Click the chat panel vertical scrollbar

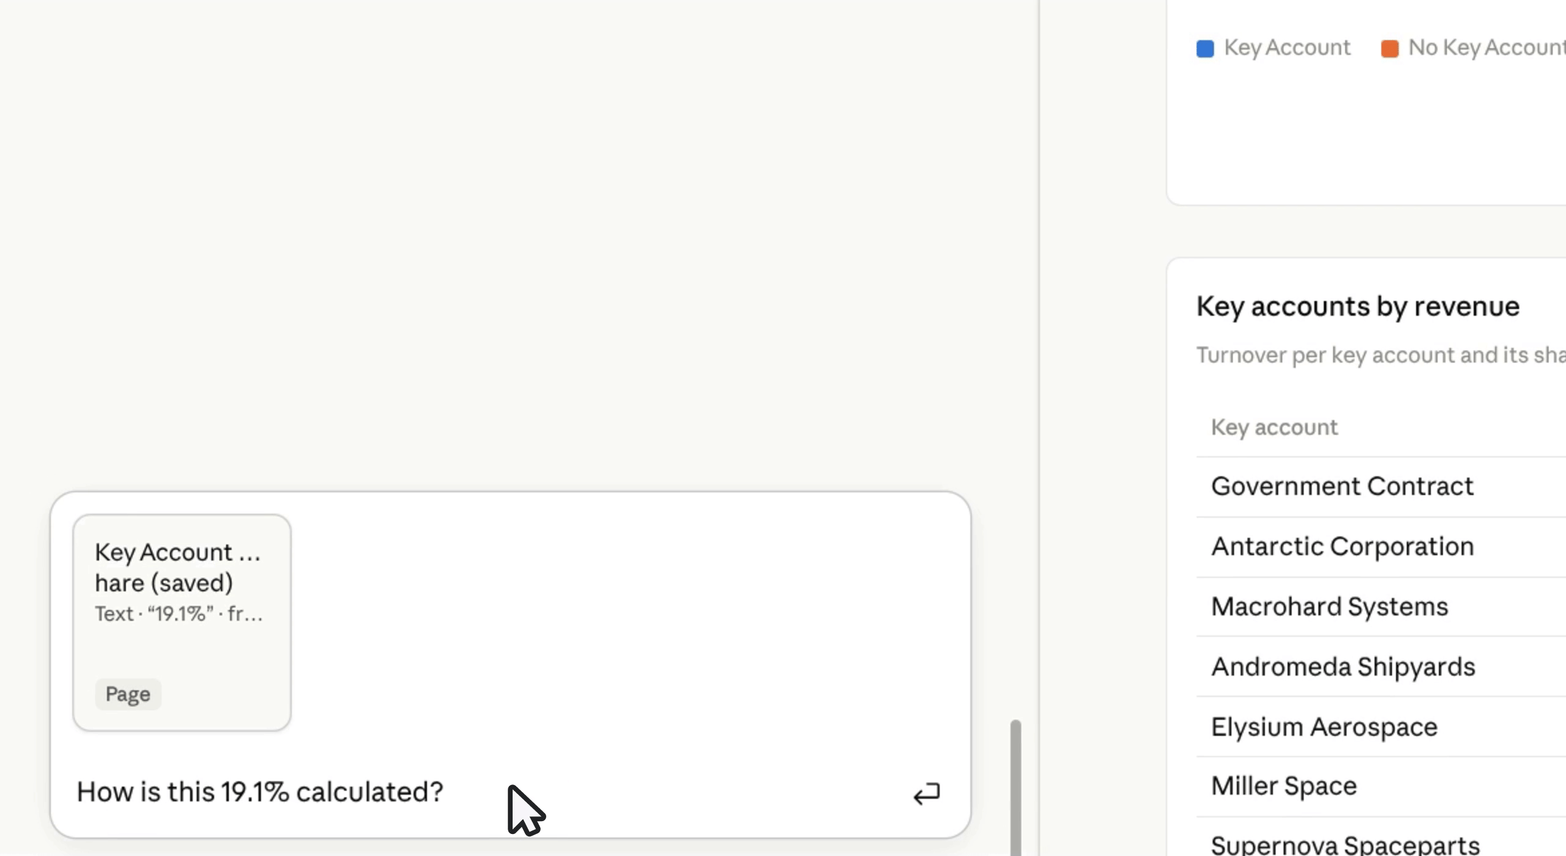click(x=1015, y=788)
